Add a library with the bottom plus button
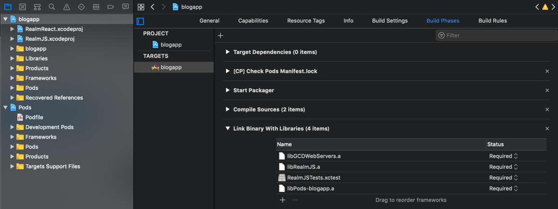Image resolution: width=558 pixels, height=209 pixels. click(x=282, y=200)
